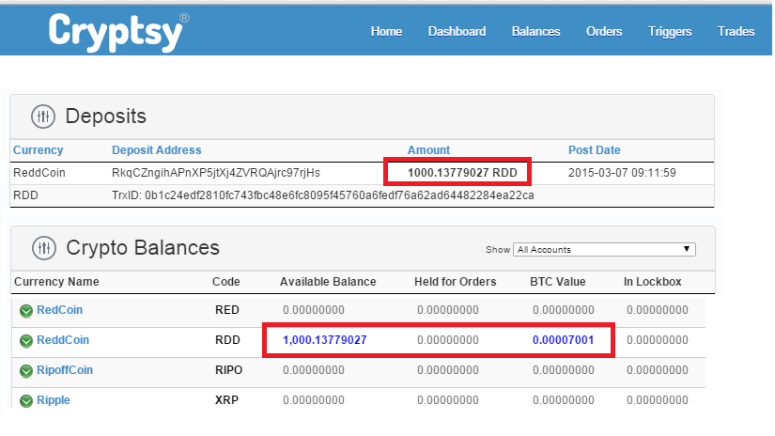The image size is (775, 436).
Task: Click Ripple In Lockbox value
Action: point(658,400)
